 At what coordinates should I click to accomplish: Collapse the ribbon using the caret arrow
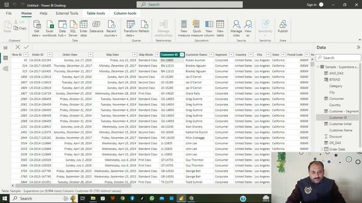(x=360, y=40)
